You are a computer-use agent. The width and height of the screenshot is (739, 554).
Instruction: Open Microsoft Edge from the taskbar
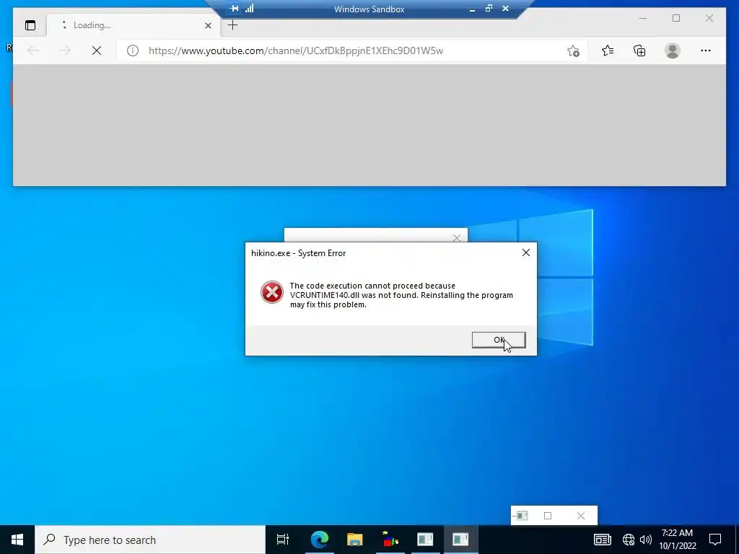coord(320,540)
